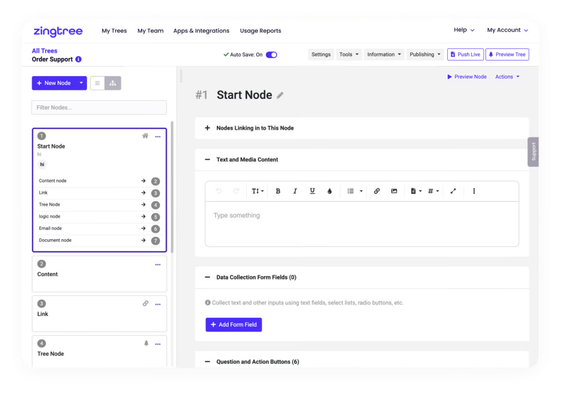This screenshot has height=393, width=561.
Task: Collapse Question and Action Buttons section
Action: click(207, 362)
